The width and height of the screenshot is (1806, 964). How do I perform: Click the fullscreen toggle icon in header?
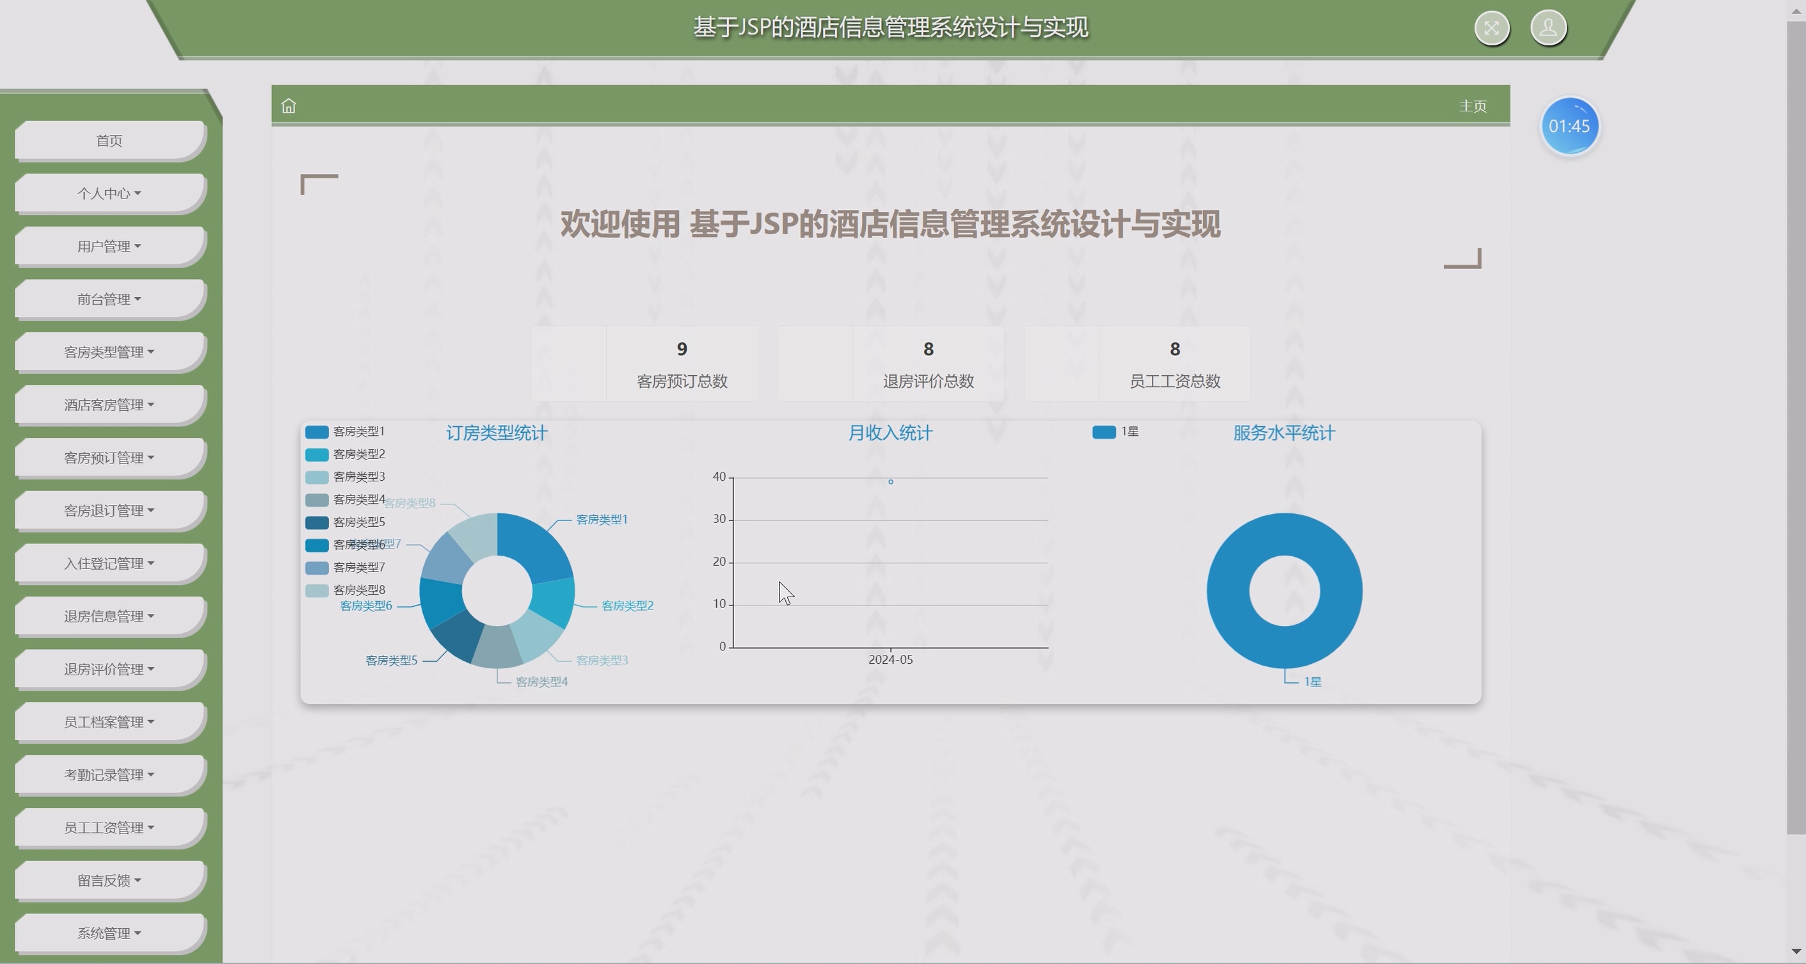(1491, 28)
